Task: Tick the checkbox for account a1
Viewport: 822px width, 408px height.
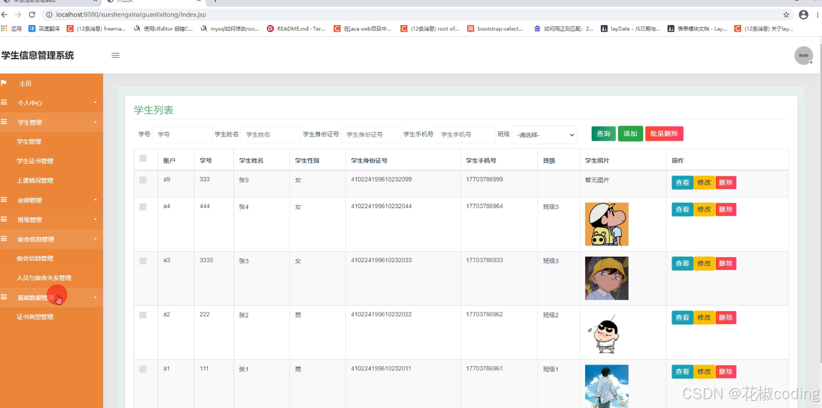Action: 143,369
